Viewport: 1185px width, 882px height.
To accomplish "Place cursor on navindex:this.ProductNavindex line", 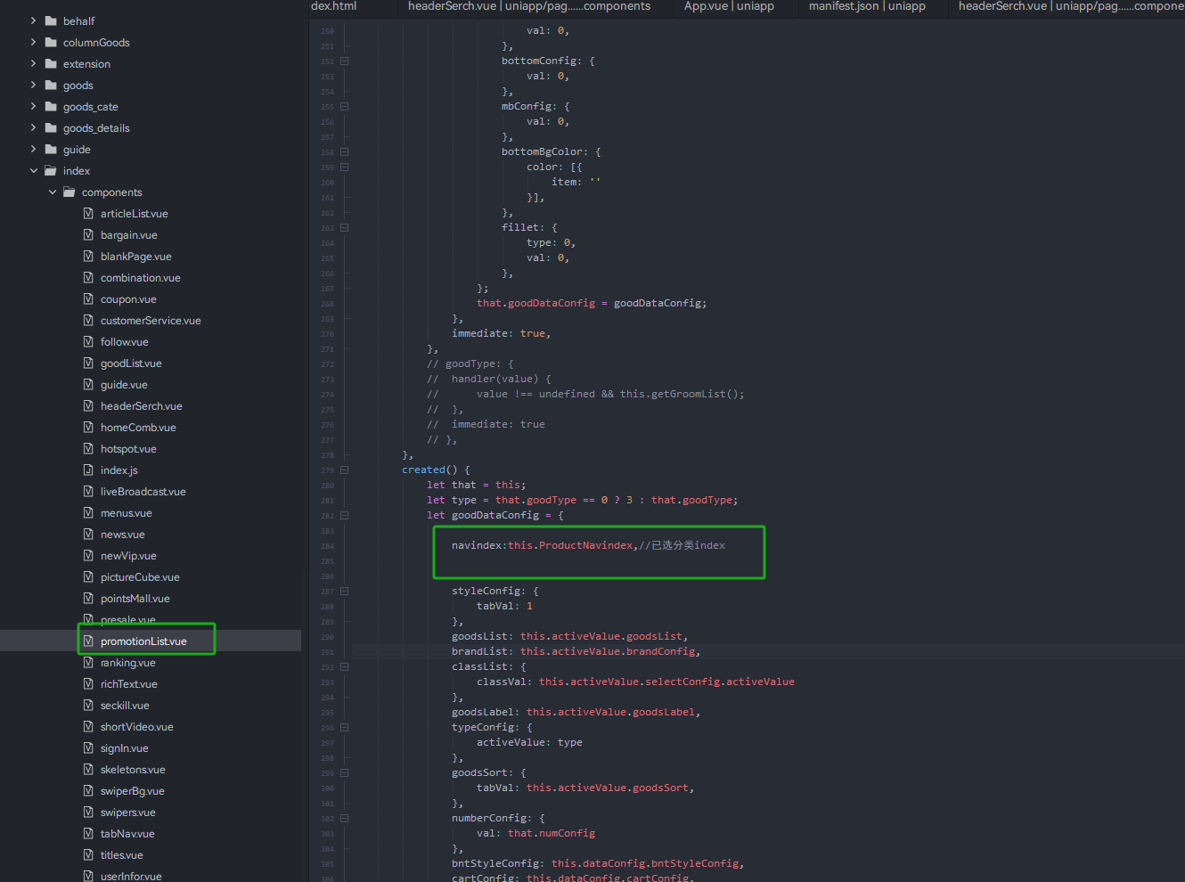I will pyautogui.click(x=588, y=545).
